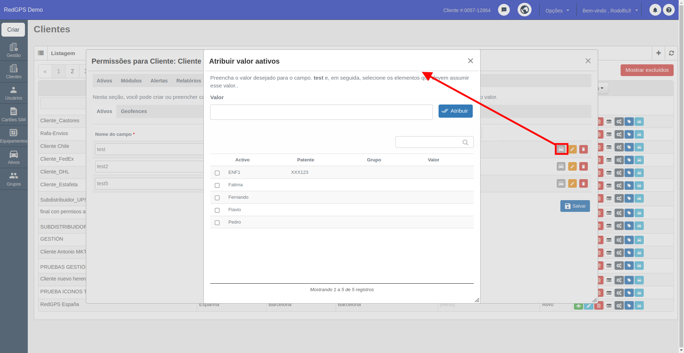This screenshot has width=684, height=353.
Task: Edit the test5 field with pencil icon
Action: pyautogui.click(x=572, y=183)
